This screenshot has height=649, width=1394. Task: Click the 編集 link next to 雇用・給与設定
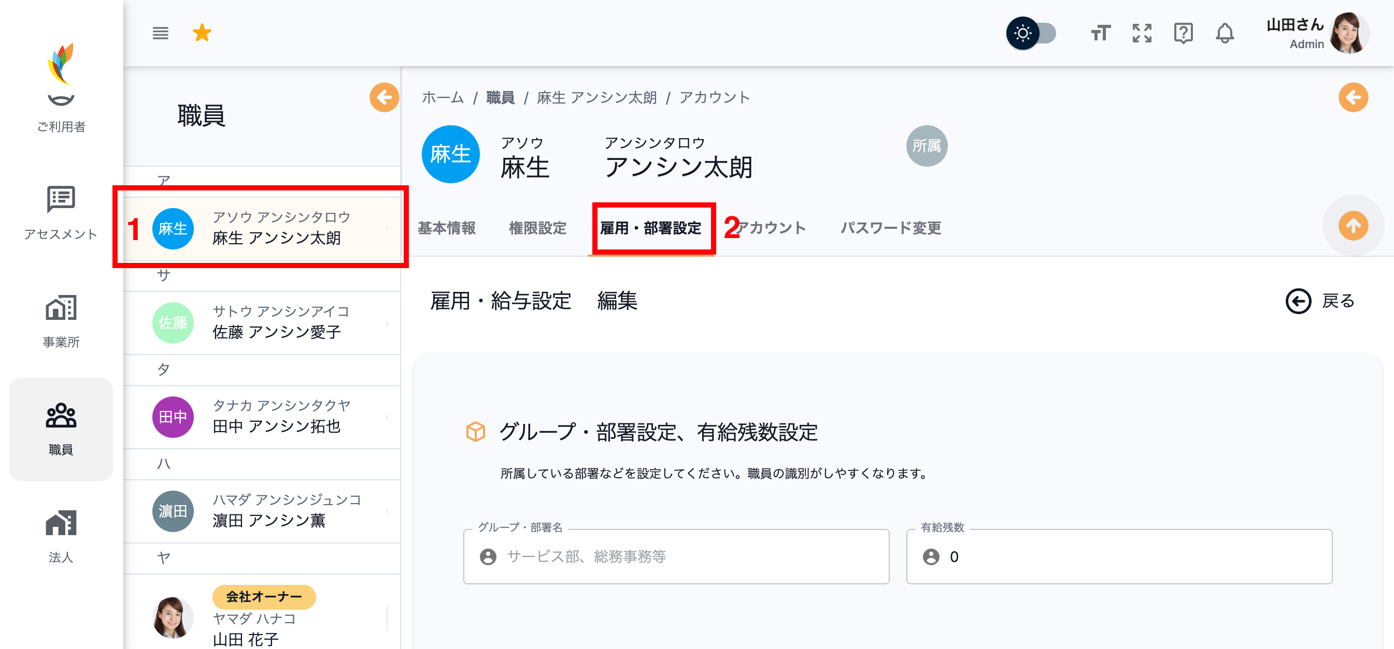pyautogui.click(x=617, y=302)
